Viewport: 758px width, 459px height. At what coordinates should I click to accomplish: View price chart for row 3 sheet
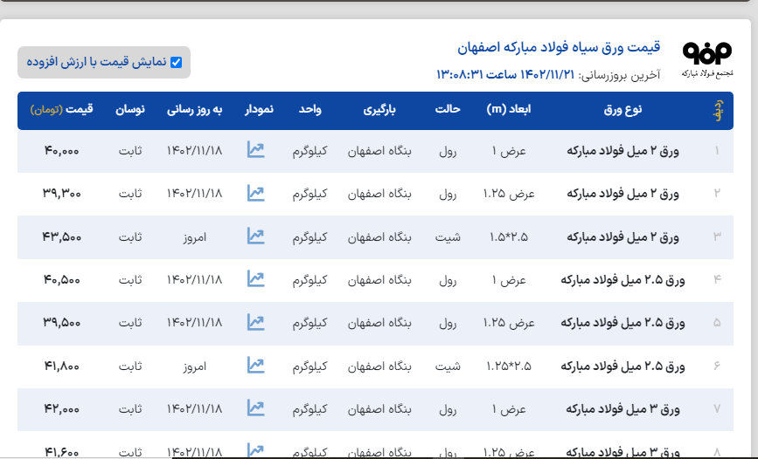(255, 236)
